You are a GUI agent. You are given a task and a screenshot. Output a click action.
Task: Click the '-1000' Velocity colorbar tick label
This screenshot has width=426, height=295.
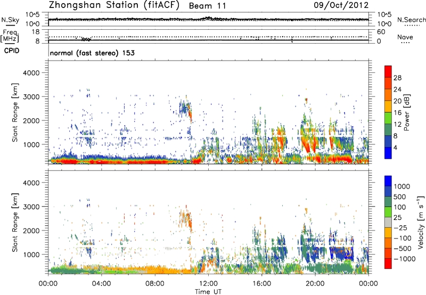[405, 259]
